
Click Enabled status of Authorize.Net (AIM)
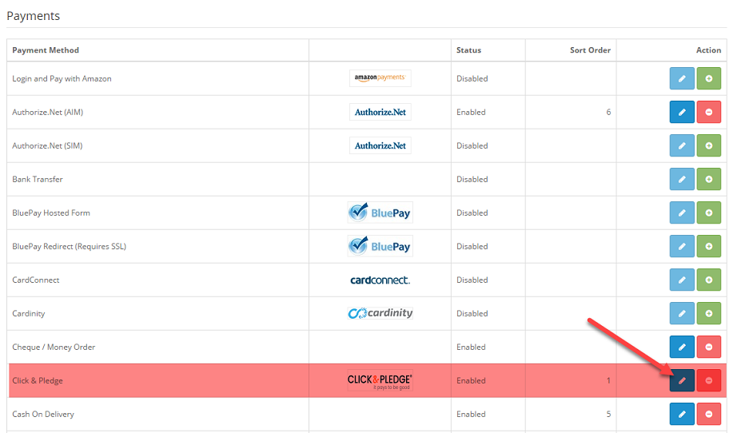coord(471,112)
